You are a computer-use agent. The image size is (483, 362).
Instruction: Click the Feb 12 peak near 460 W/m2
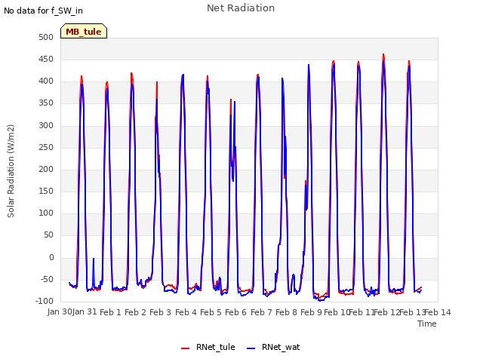383,55
